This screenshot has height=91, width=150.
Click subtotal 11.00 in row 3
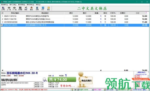(144, 22)
